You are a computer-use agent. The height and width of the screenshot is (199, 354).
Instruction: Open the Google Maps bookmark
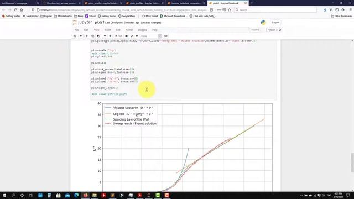click(x=127, y=16)
